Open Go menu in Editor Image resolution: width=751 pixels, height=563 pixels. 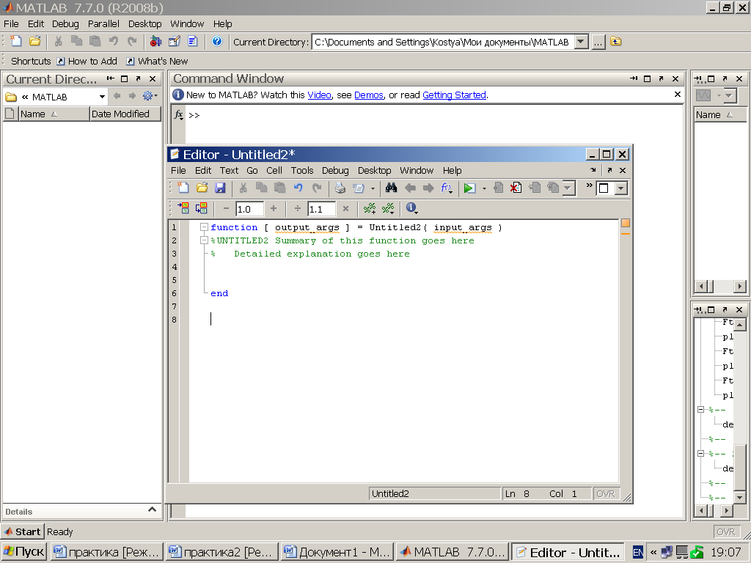click(252, 170)
